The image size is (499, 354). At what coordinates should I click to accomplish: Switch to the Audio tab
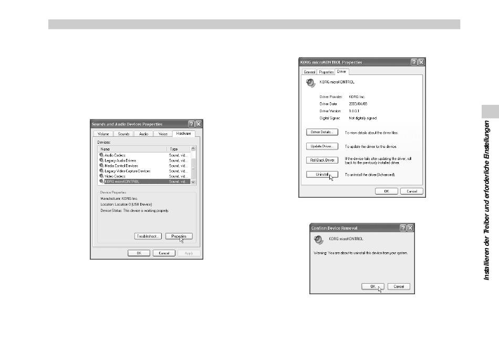(x=143, y=134)
